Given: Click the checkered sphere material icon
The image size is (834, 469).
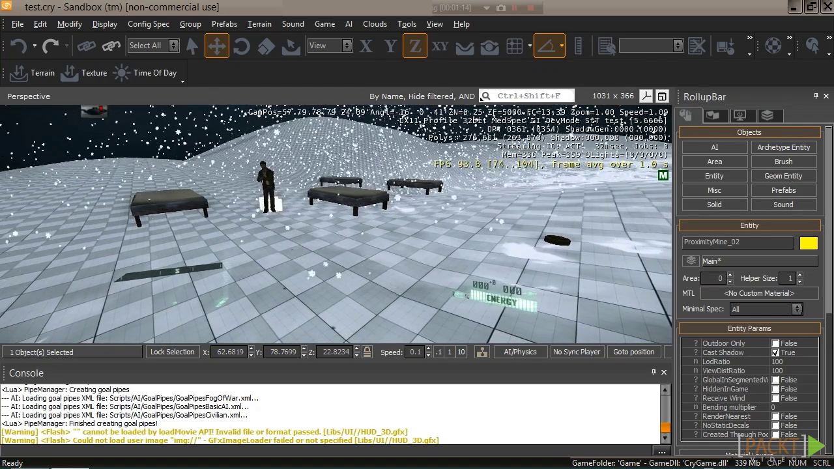Looking at the screenshot, I should [773, 46].
